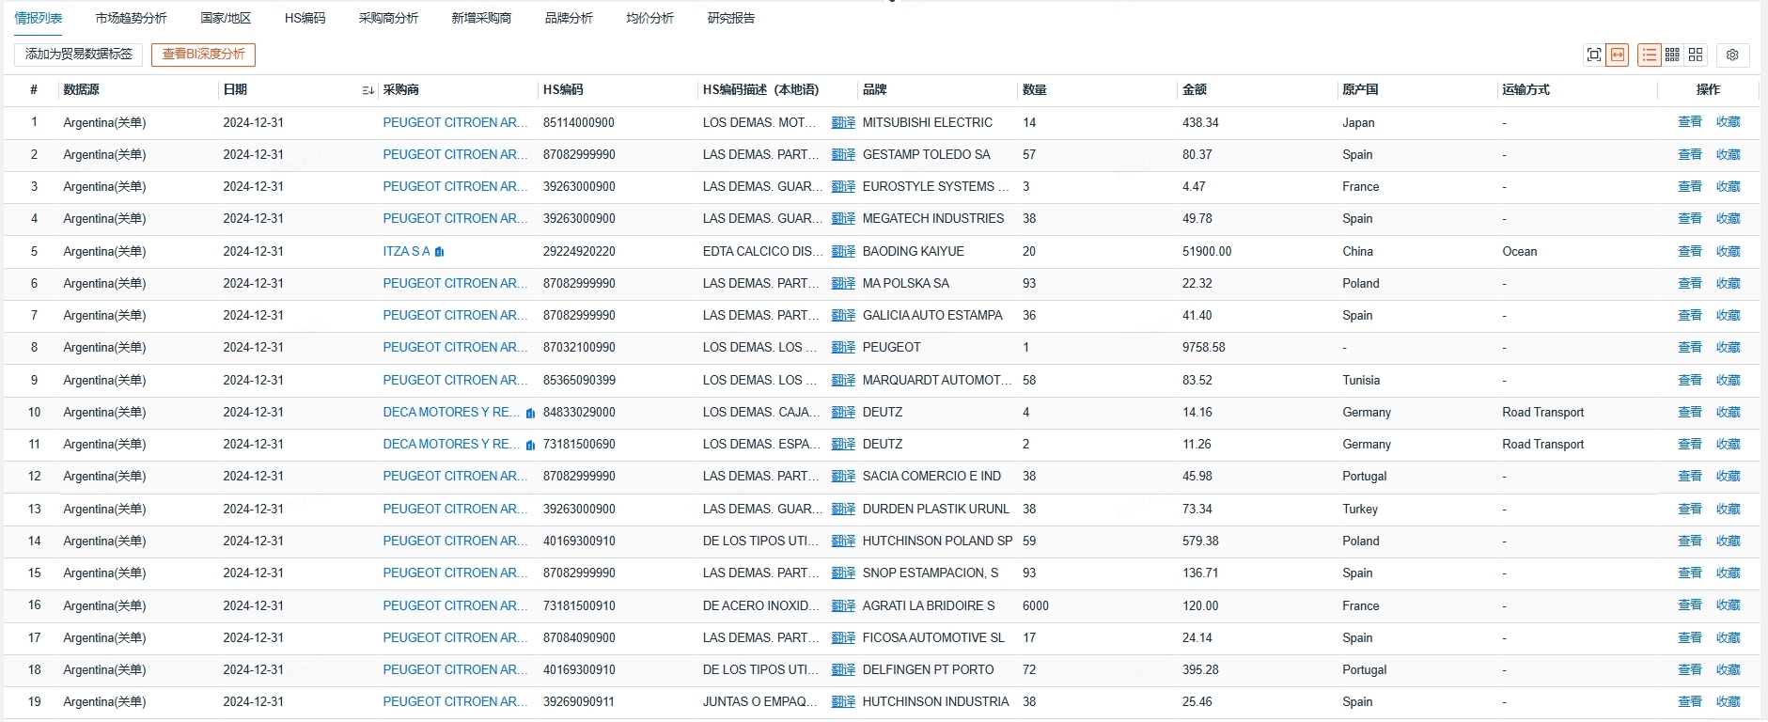
Task: Click the company icon in row 10 DECA MOTORES
Action: click(530, 413)
